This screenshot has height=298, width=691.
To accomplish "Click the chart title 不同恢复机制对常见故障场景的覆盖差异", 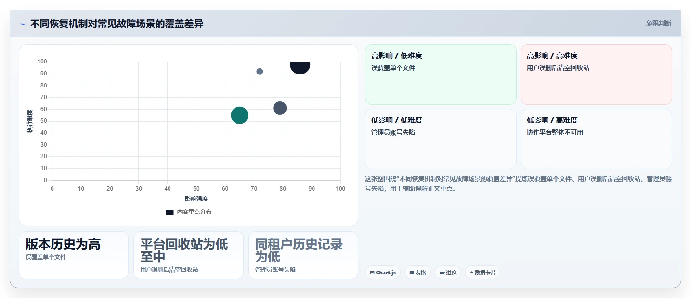I will click(x=117, y=24).
